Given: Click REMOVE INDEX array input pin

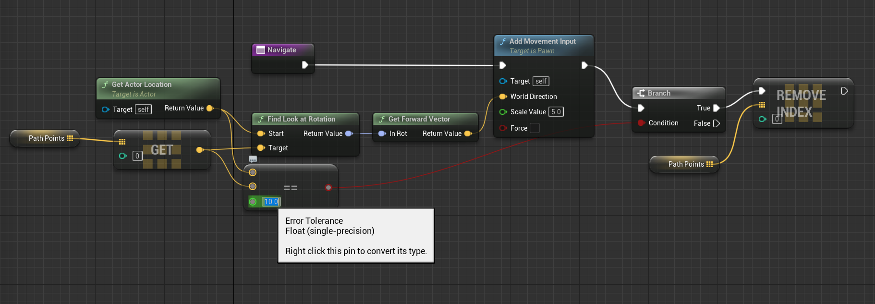Looking at the screenshot, I should click(762, 105).
